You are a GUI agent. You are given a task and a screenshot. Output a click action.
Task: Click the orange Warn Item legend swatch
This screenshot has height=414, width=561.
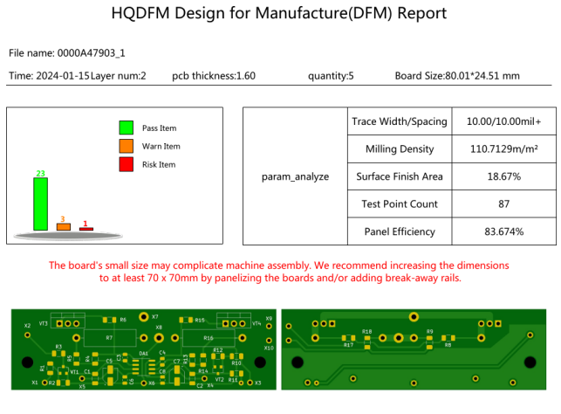pos(127,146)
